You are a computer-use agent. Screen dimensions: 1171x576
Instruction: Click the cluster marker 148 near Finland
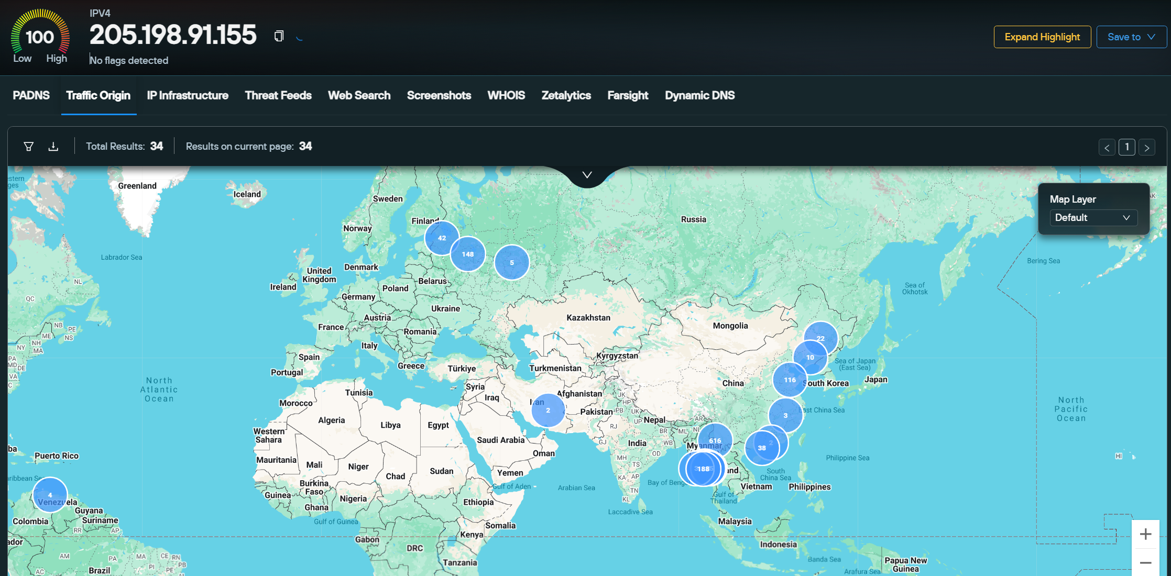468,254
